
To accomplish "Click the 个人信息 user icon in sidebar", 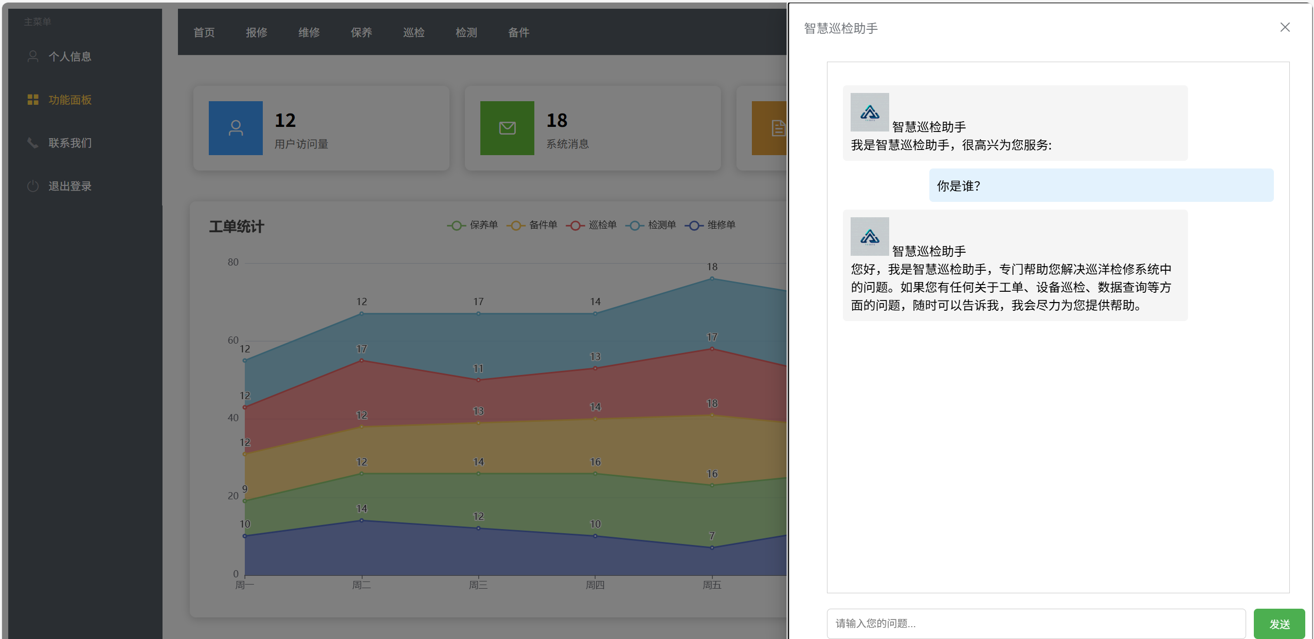I will (x=33, y=56).
